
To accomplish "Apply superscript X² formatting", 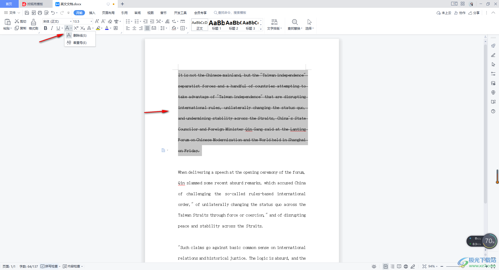I will pyautogui.click(x=76, y=28).
